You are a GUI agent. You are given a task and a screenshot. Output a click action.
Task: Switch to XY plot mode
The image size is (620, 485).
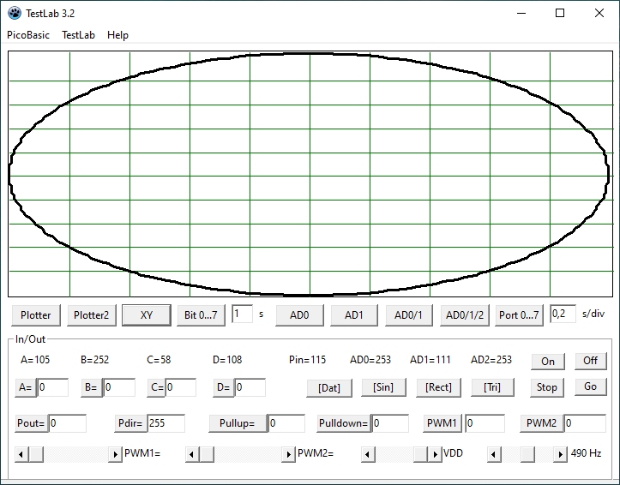146,315
